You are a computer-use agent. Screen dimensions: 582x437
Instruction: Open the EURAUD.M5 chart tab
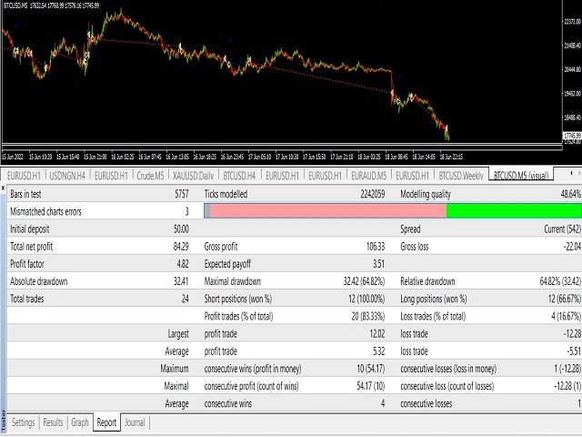point(368,176)
